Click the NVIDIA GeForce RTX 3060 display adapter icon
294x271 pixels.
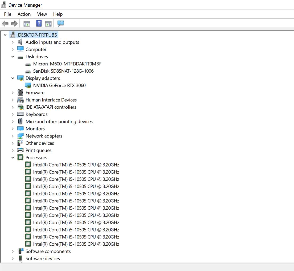28,85
